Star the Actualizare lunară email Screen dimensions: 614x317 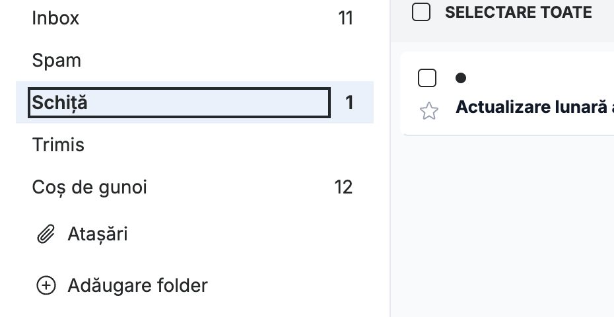[x=428, y=111]
